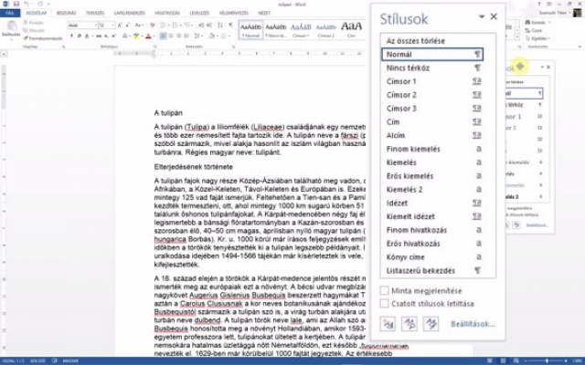This screenshot has width=585, height=365.
Task: Click the zoom slider in the status bar
Action: click(x=547, y=361)
